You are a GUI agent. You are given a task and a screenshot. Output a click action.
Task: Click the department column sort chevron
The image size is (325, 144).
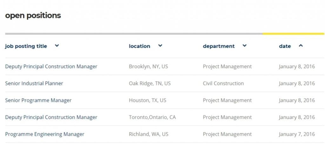point(244,46)
